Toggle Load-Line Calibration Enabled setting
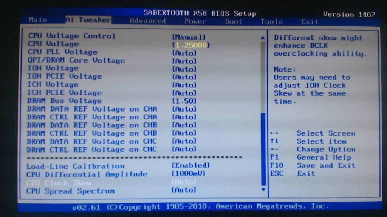 pyautogui.click(x=191, y=165)
